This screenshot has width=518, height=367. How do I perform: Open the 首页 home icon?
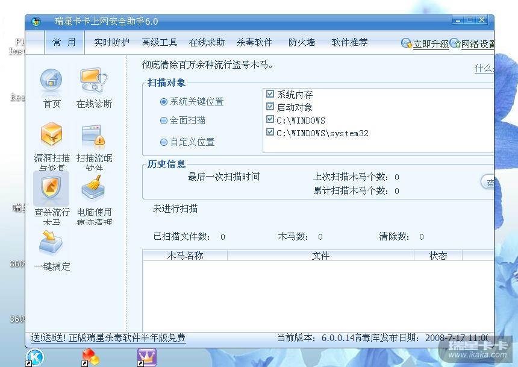point(51,80)
